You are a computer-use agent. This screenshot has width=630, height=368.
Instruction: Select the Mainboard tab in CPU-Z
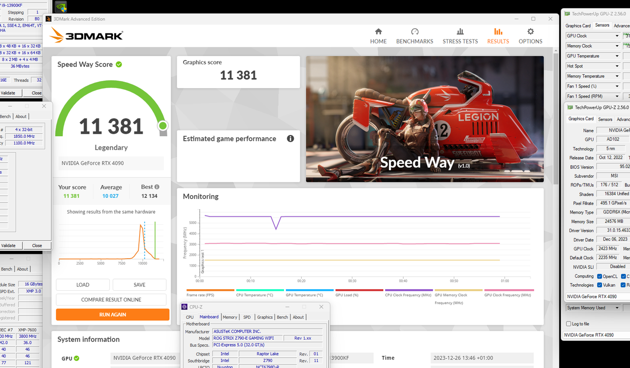click(x=209, y=317)
